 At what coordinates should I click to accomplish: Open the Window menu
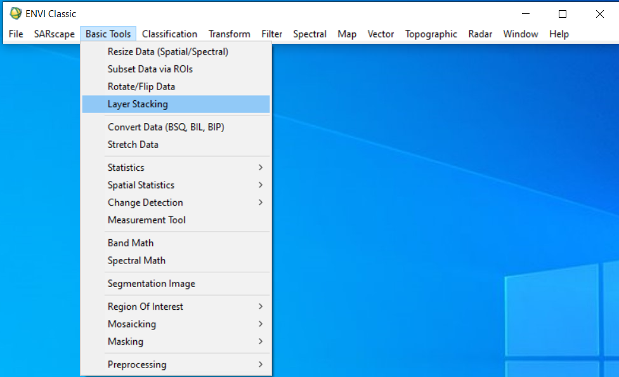point(520,34)
